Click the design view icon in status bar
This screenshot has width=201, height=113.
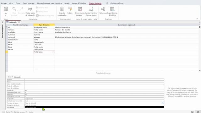(198, 112)
